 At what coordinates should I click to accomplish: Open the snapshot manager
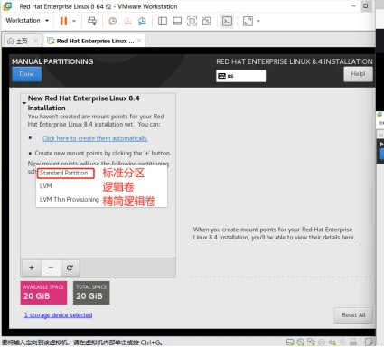pyautogui.click(x=142, y=21)
